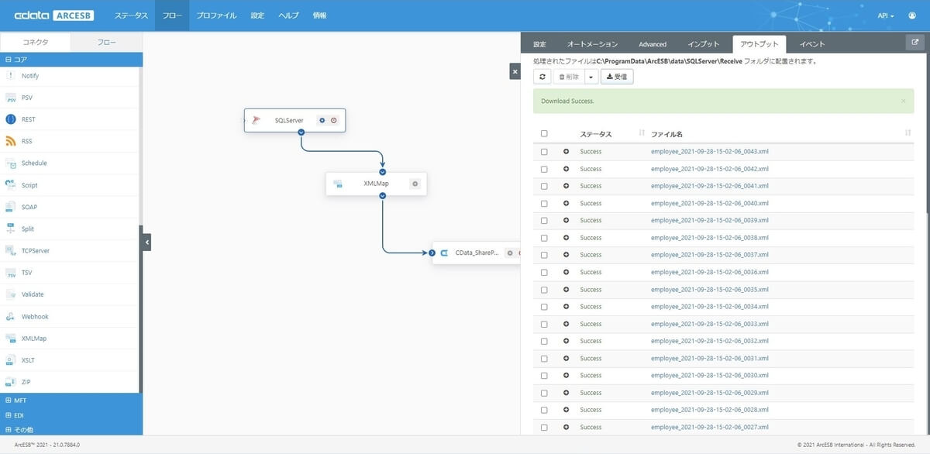This screenshot has height=454, width=930.
Task: Pick the XMLMap connector icon in sidebar
Action: pyautogui.click(x=11, y=339)
